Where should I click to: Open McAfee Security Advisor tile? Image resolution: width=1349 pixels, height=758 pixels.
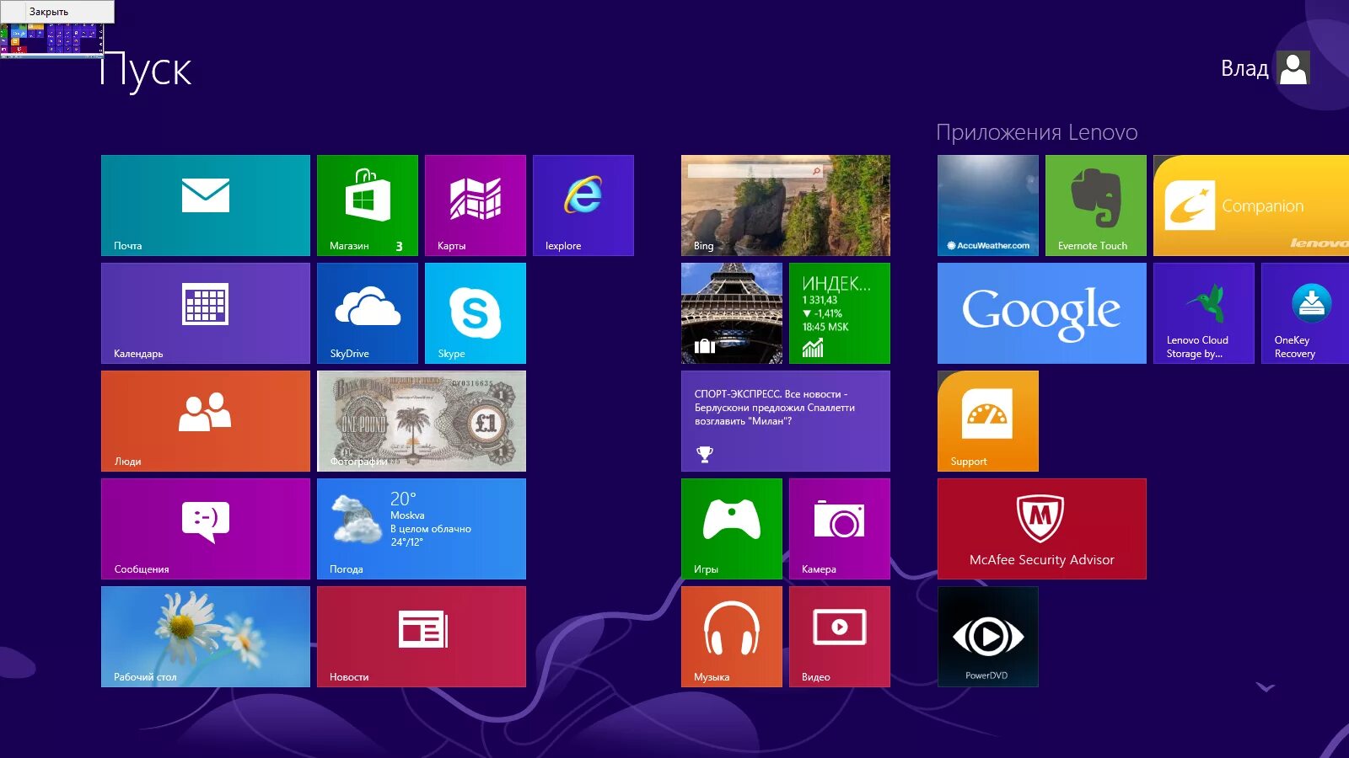point(1042,529)
